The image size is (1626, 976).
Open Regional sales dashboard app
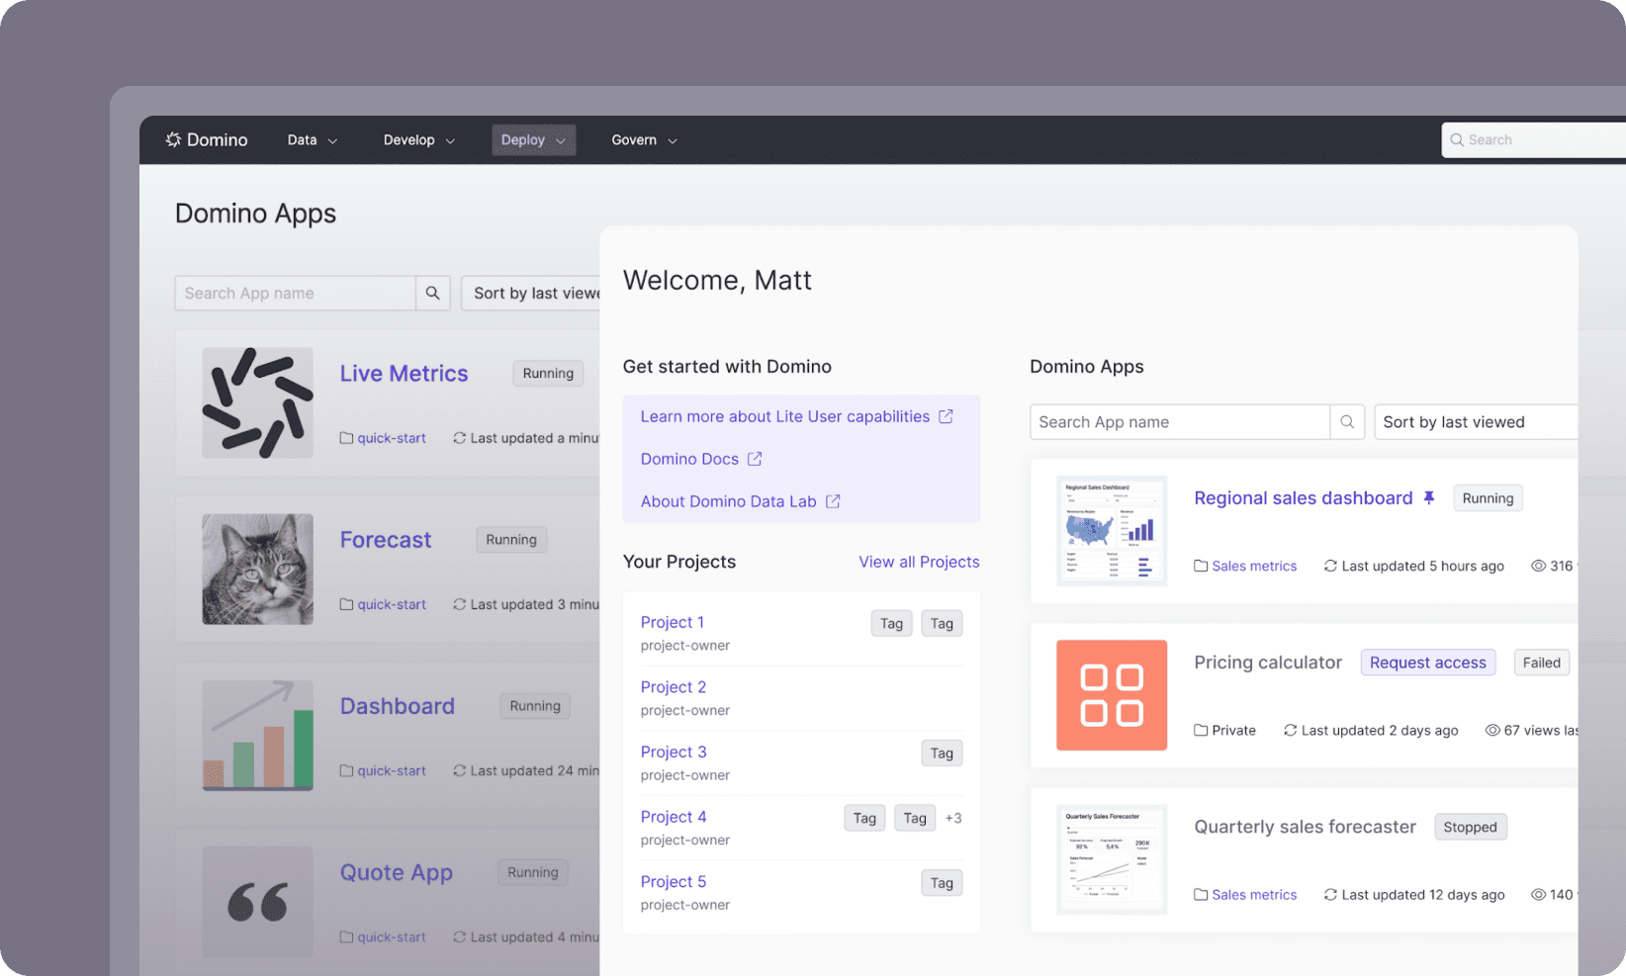[x=1303, y=498]
